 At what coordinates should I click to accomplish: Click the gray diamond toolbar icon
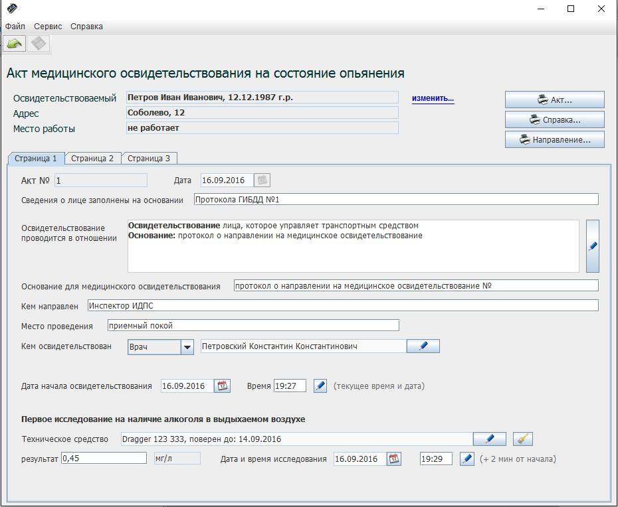click(39, 44)
